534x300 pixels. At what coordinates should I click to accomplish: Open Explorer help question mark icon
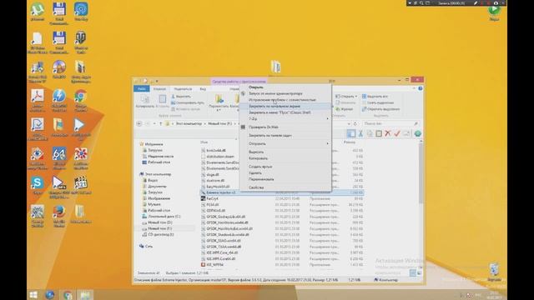click(421, 88)
